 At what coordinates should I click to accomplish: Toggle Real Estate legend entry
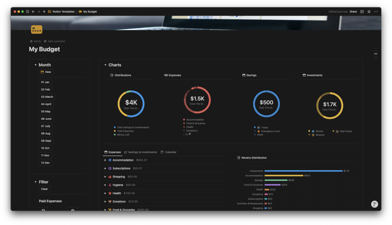click(x=342, y=131)
